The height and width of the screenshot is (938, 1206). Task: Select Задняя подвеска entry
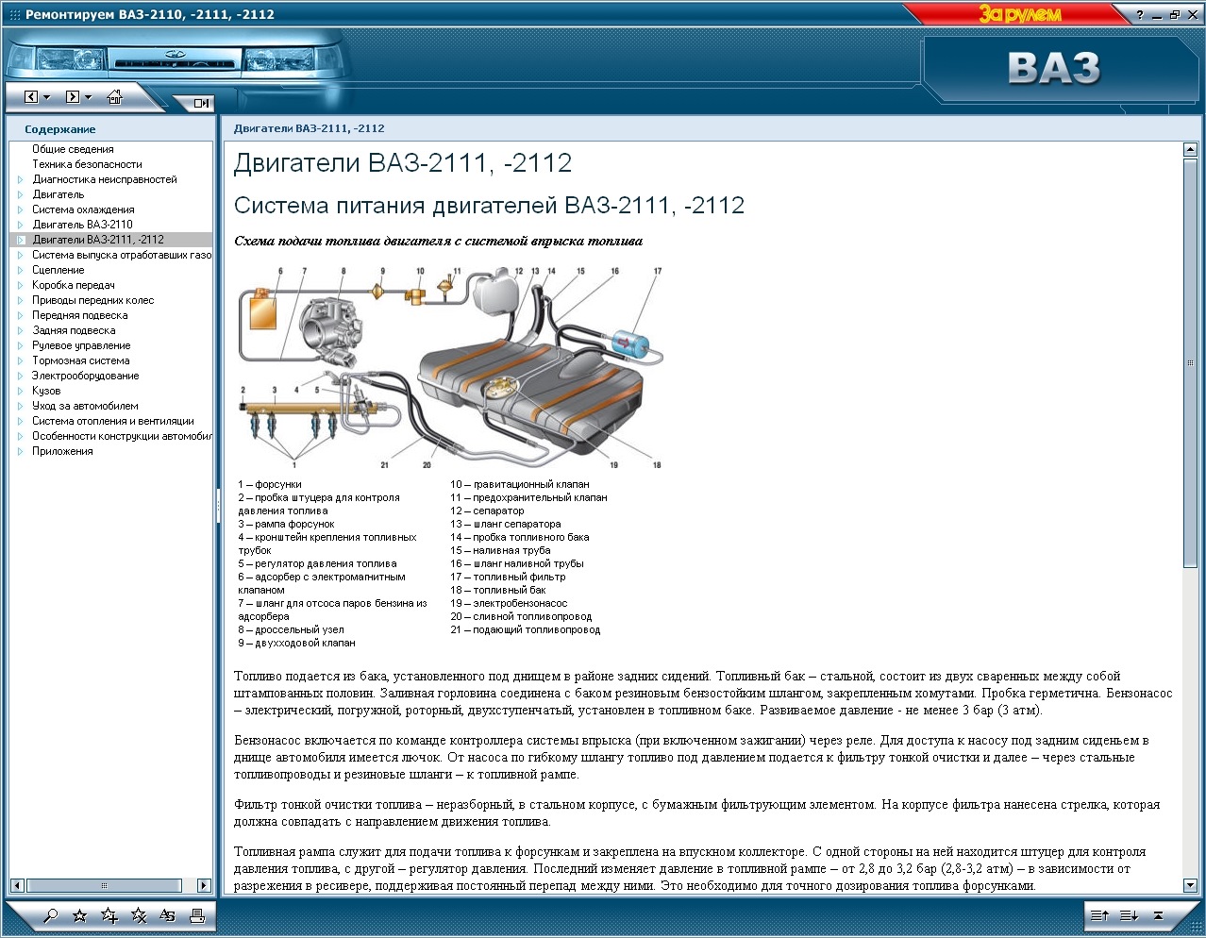point(74,330)
